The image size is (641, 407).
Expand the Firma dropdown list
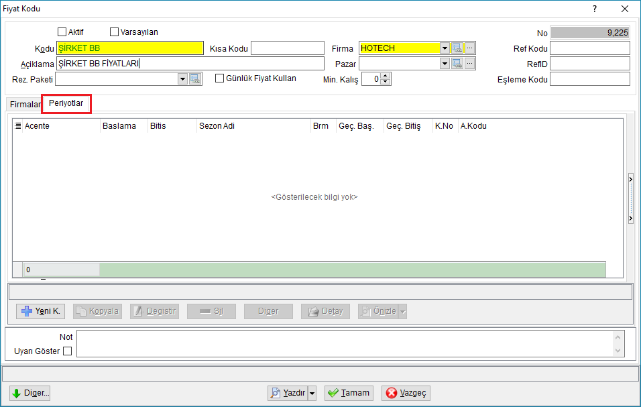tap(445, 48)
